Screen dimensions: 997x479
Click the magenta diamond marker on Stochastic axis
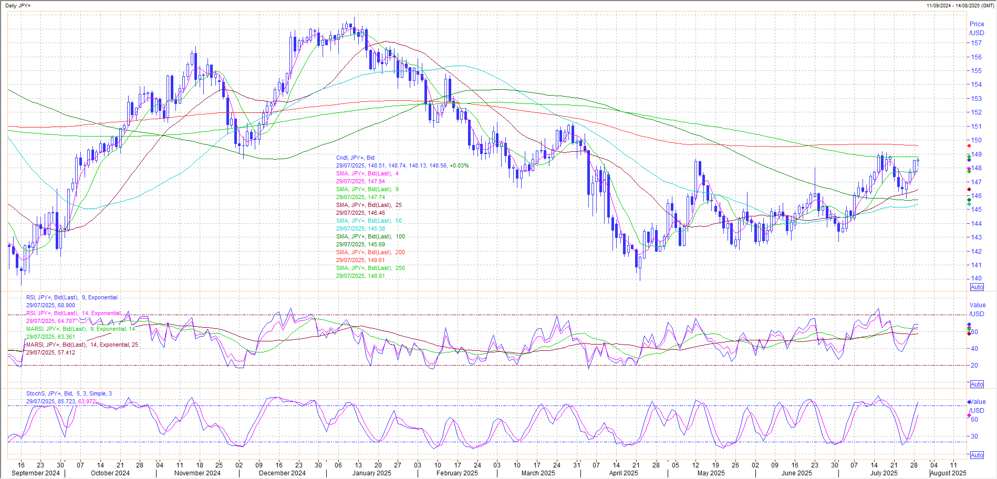(x=969, y=415)
